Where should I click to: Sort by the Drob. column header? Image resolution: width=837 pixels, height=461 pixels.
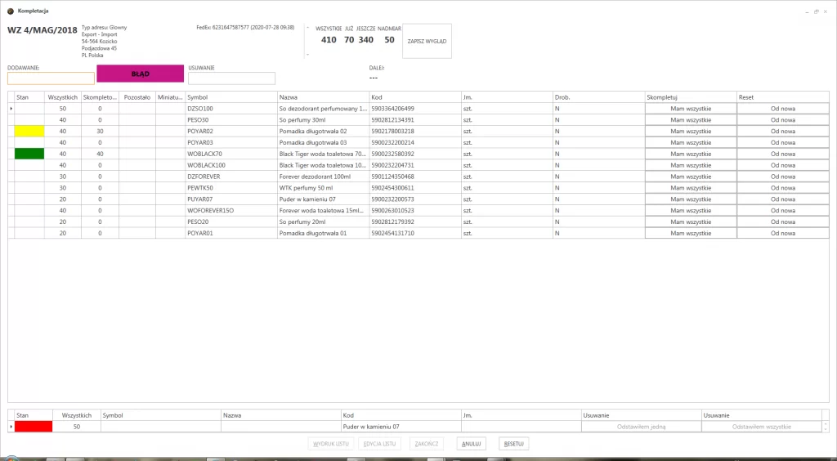(599, 97)
